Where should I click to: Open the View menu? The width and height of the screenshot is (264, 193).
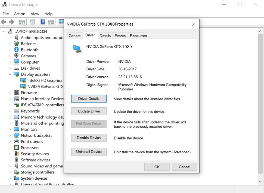(x=35, y=14)
